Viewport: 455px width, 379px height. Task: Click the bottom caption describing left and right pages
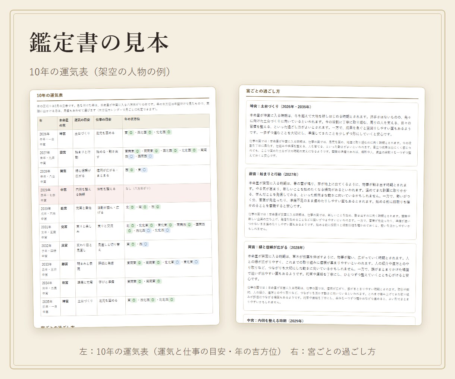coord(227,351)
